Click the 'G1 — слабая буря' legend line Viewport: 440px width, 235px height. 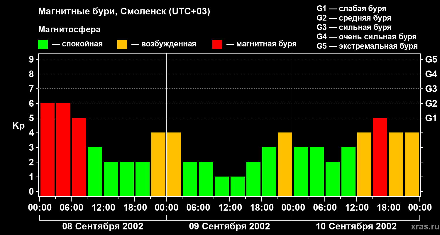pos(351,9)
